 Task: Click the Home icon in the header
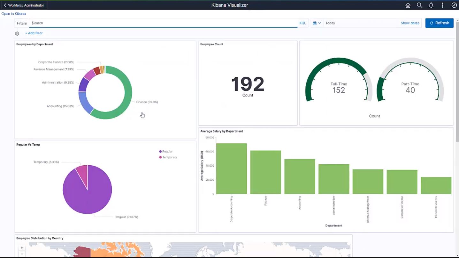coord(408,5)
